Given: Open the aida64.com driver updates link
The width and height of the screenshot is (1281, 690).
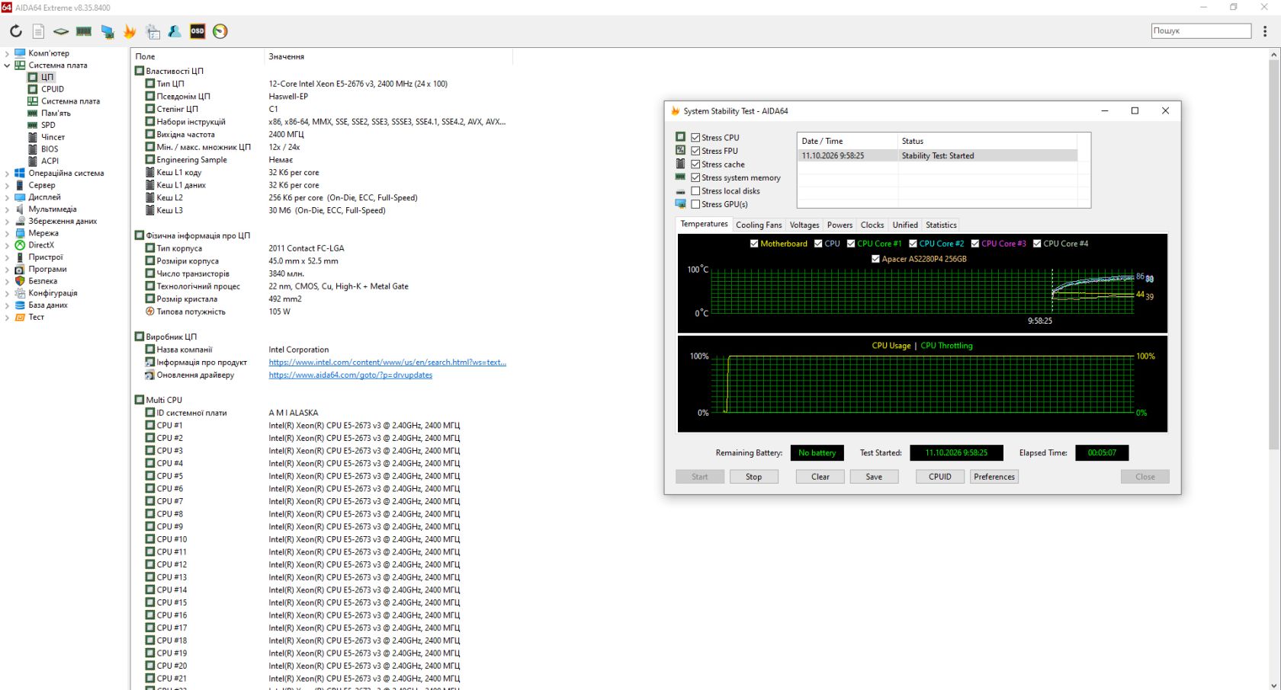Looking at the screenshot, I should pos(351,375).
